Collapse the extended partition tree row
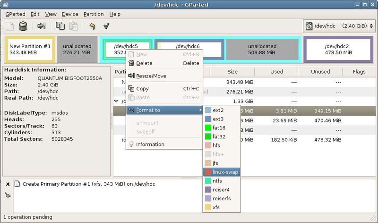378x223 pixels. point(117,101)
